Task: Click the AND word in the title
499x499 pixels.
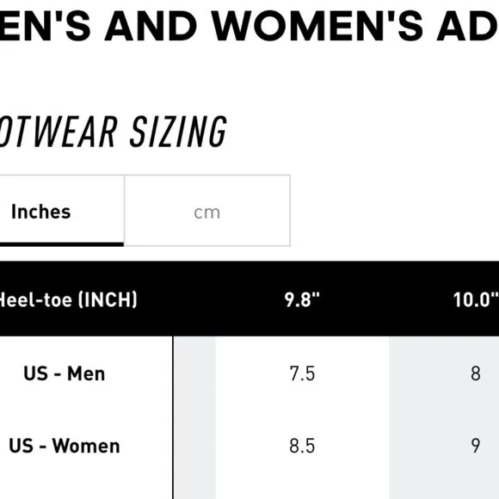Action: (x=151, y=26)
